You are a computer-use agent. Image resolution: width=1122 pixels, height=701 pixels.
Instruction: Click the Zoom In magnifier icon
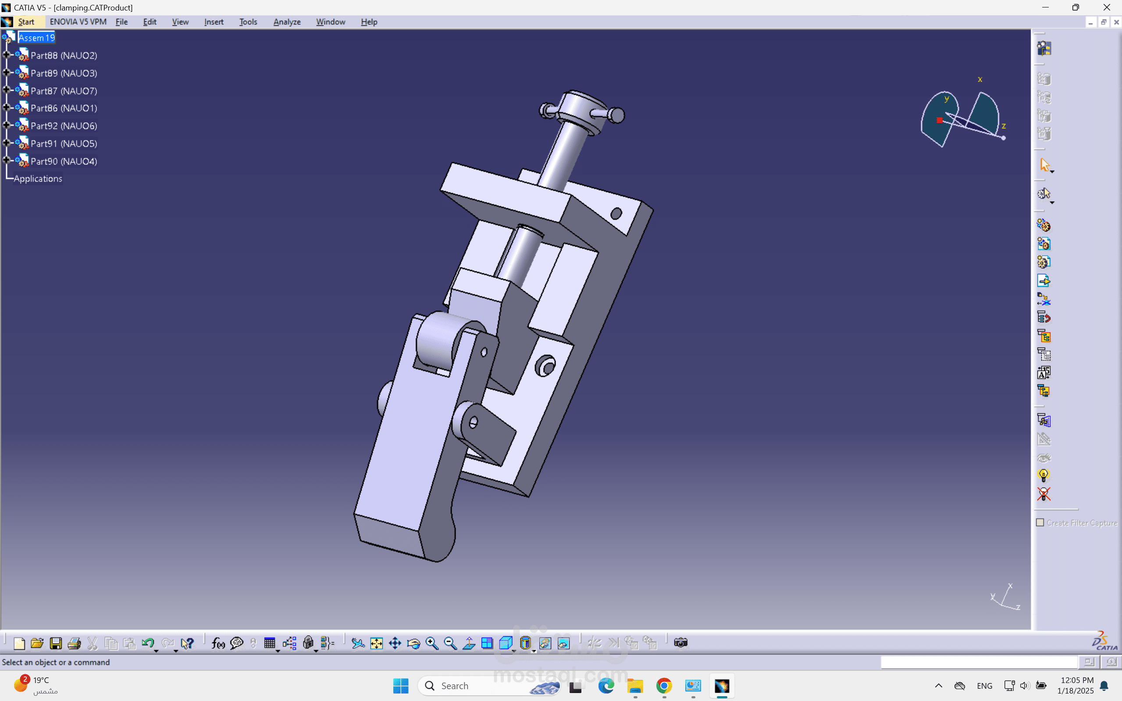coord(431,643)
